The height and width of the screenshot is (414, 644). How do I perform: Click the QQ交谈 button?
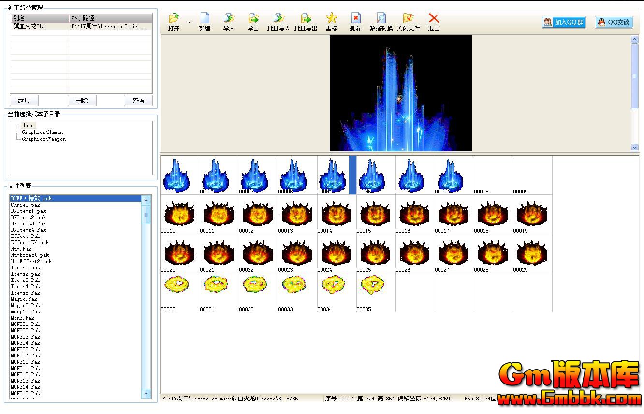coord(614,22)
